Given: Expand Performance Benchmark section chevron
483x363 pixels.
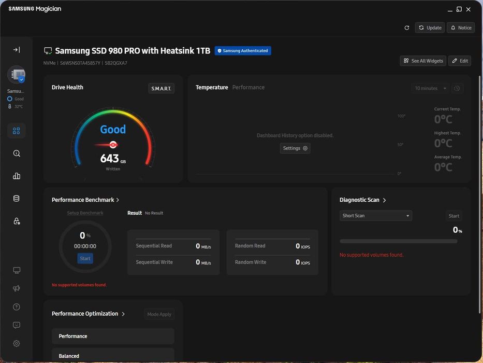Looking at the screenshot, I should coord(118,200).
